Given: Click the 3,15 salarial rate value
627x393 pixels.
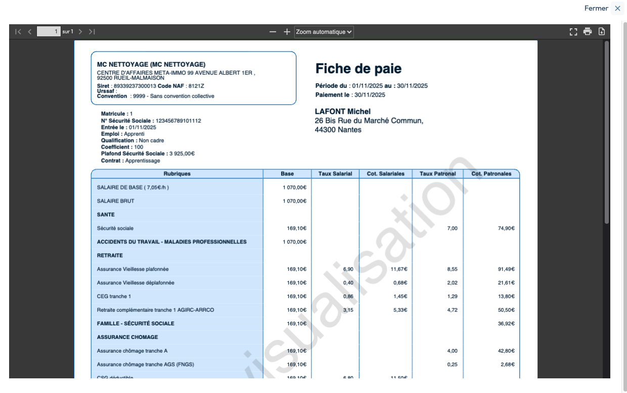Looking at the screenshot, I should pos(348,310).
